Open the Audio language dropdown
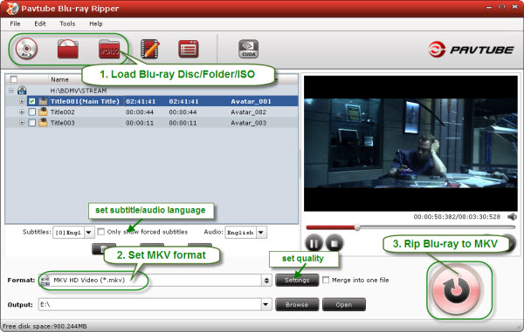The width and height of the screenshot is (524, 332). (x=261, y=233)
